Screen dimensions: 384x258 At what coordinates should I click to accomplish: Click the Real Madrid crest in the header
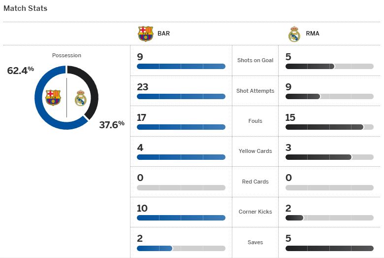294,34
